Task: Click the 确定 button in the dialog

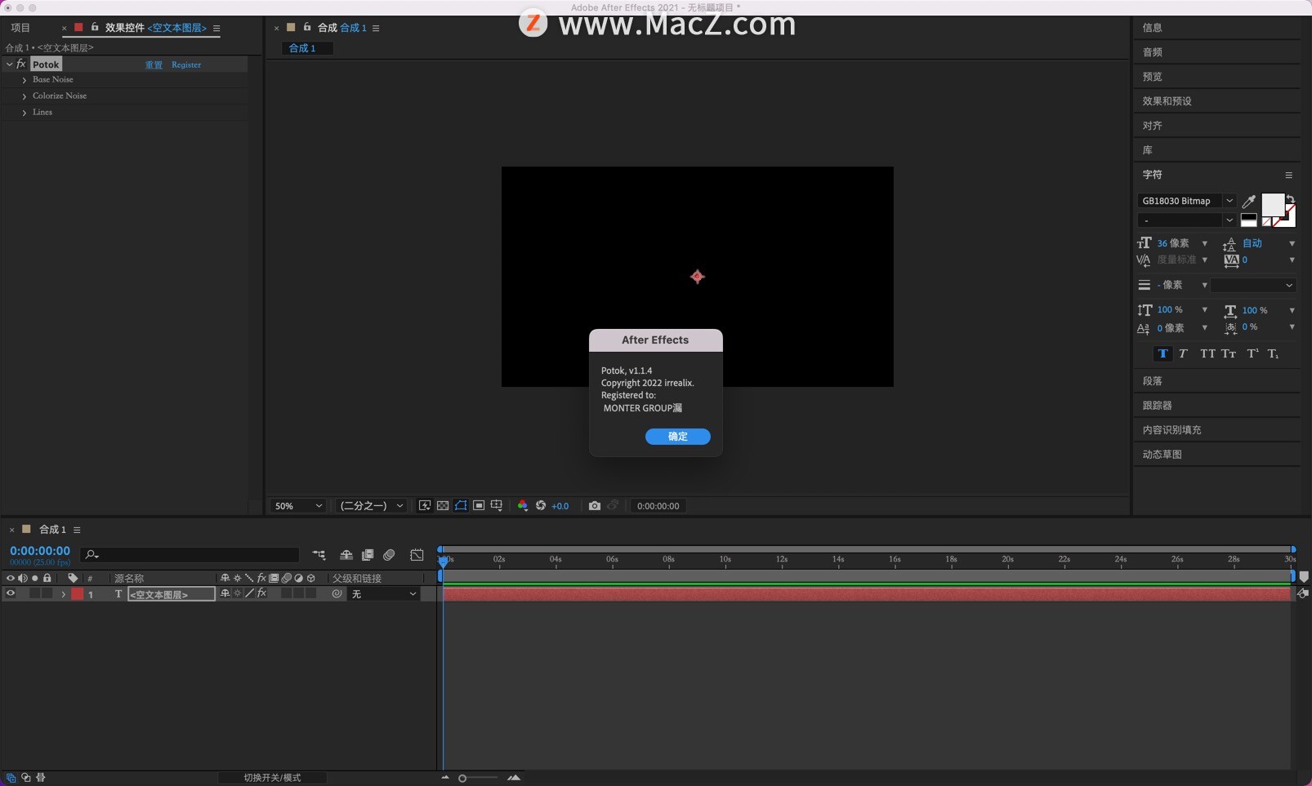Action: [x=678, y=437]
